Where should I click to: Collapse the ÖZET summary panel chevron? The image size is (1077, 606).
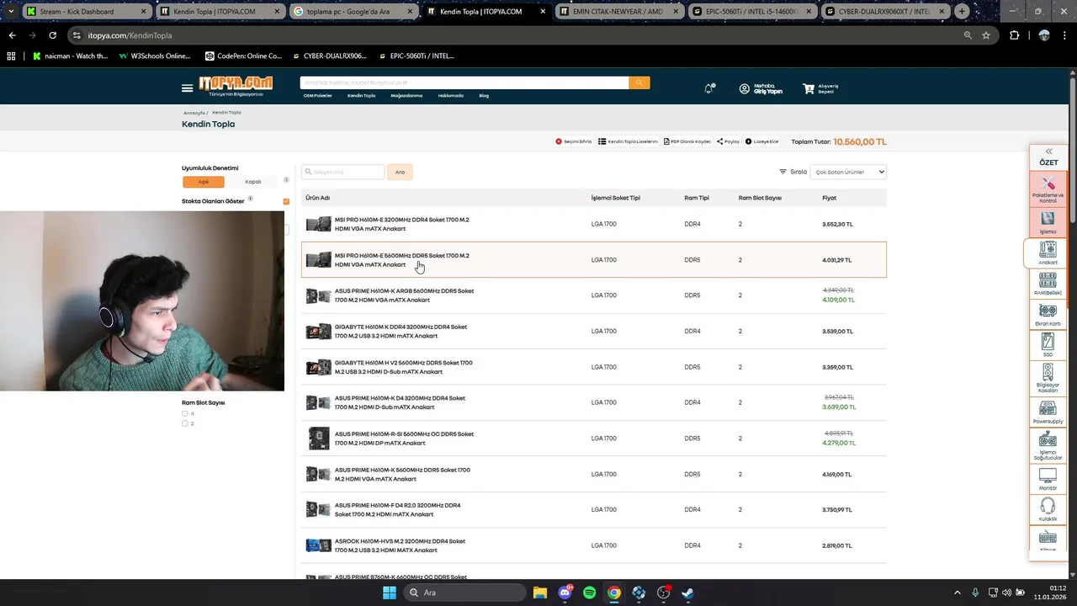(1048, 151)
